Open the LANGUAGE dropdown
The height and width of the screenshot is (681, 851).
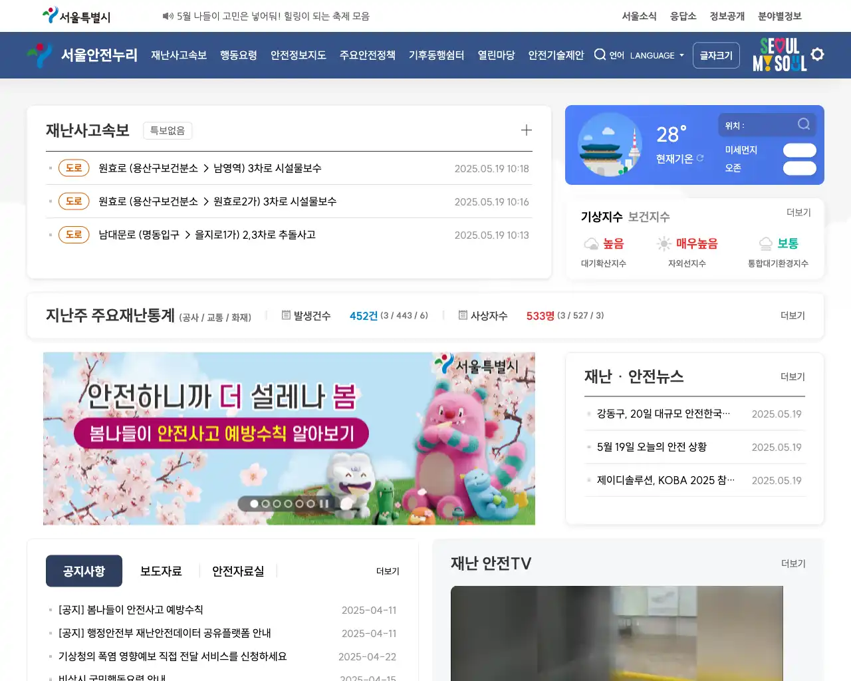[x=656, y=55]
